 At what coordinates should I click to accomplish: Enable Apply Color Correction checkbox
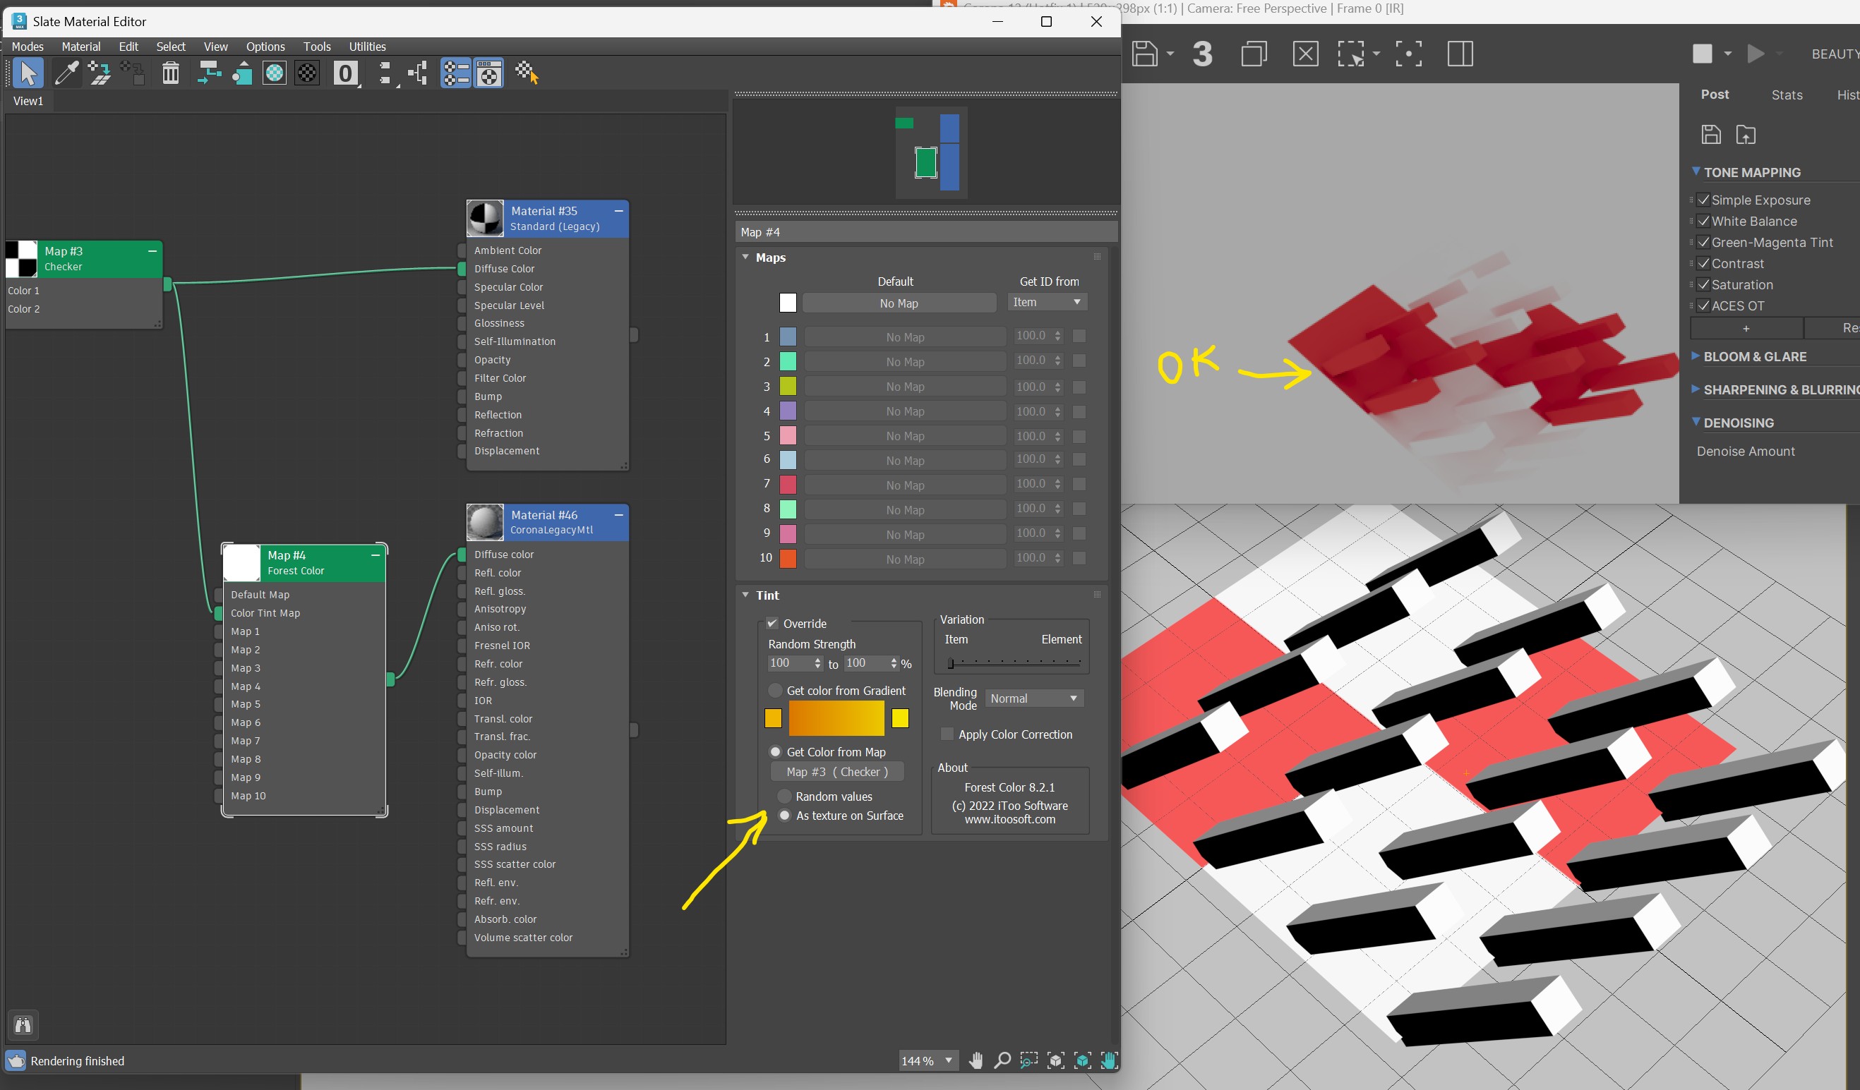point(947,734)
